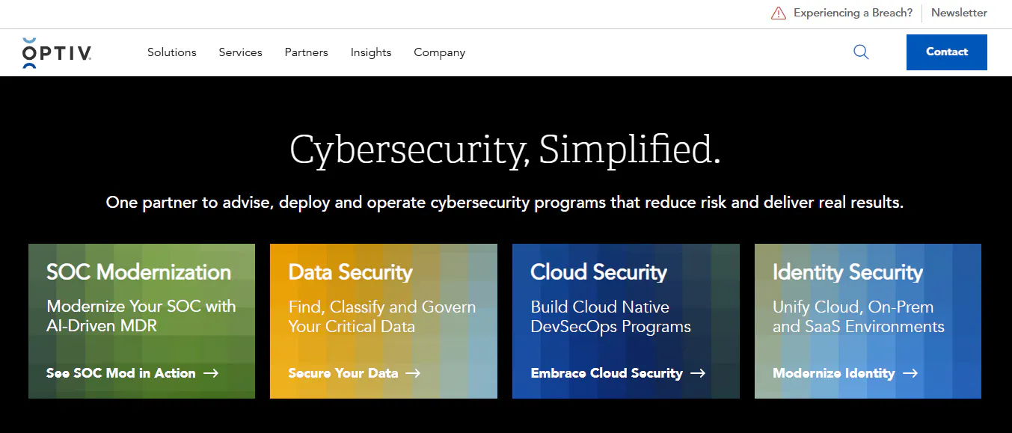Viewport: 1012px width, 433px height.
Task: Expand the Company navigation item
Action: click(440, 52)
